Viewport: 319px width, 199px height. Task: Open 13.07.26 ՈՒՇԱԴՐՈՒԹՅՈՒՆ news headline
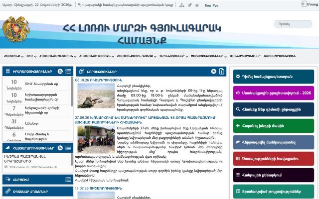coord(99,188)
